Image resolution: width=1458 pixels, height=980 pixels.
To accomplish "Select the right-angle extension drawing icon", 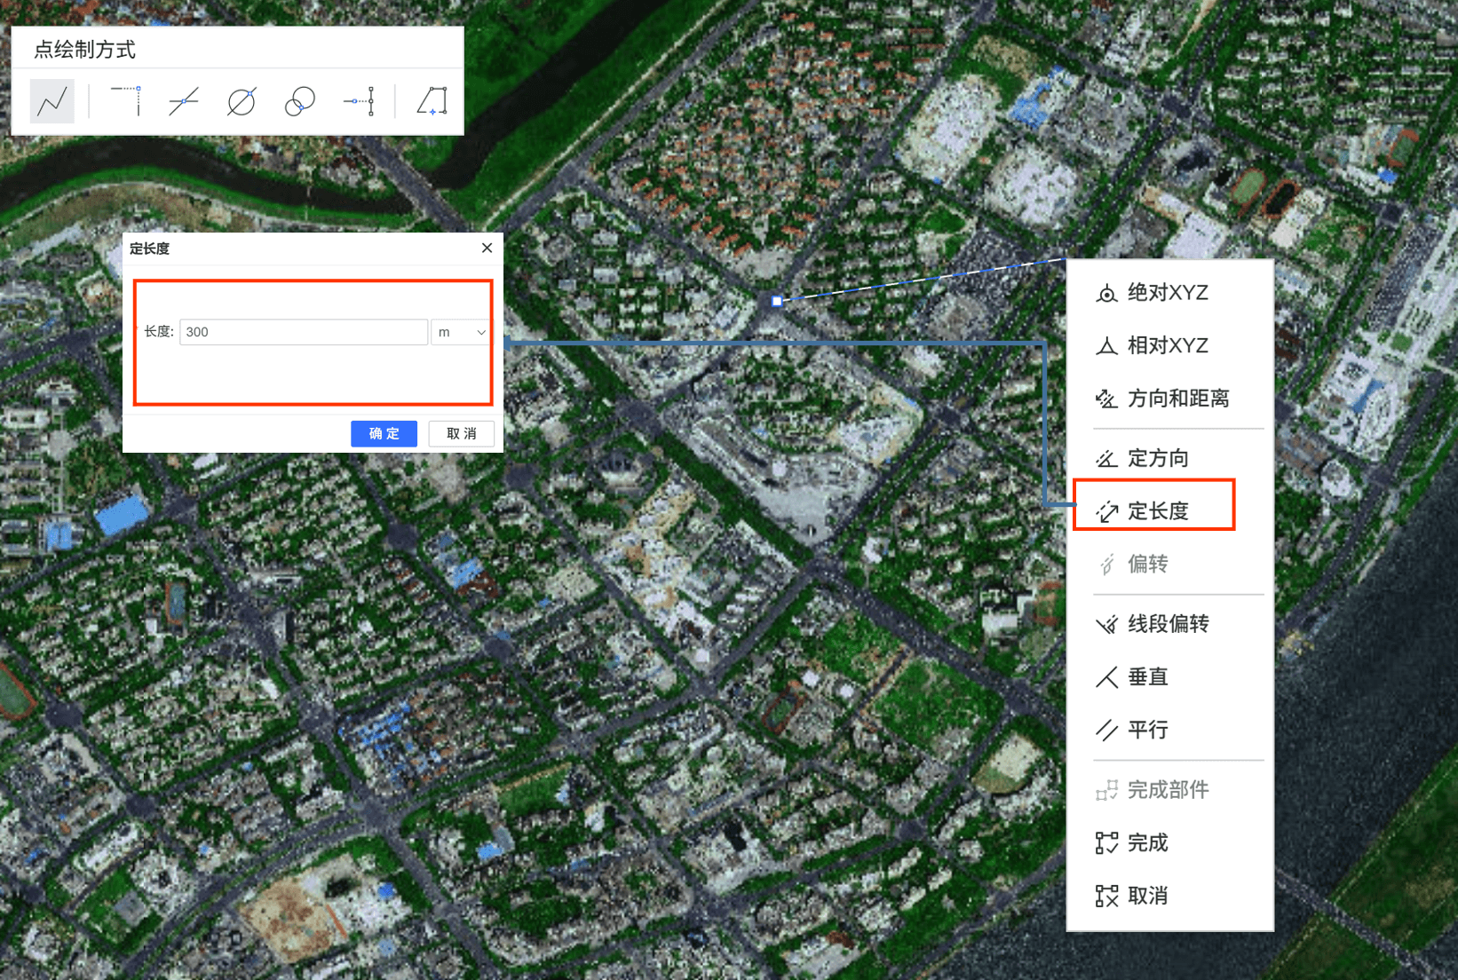I will (126, 101).
